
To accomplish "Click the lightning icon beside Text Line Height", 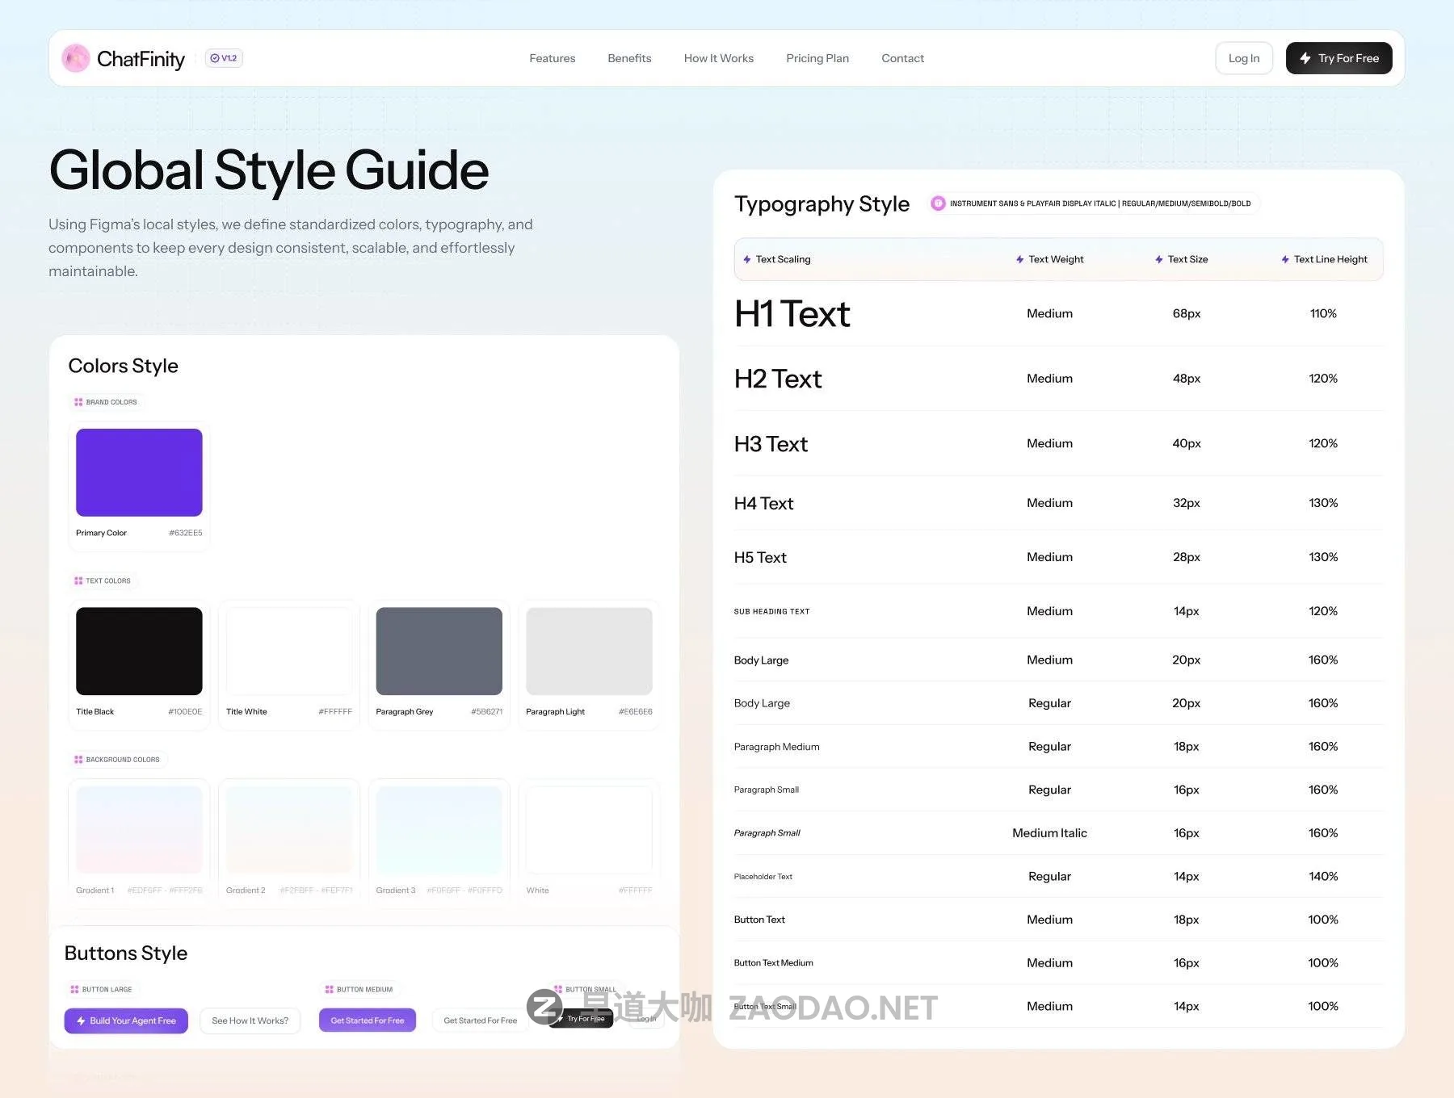I will (x=1285, y=259).
